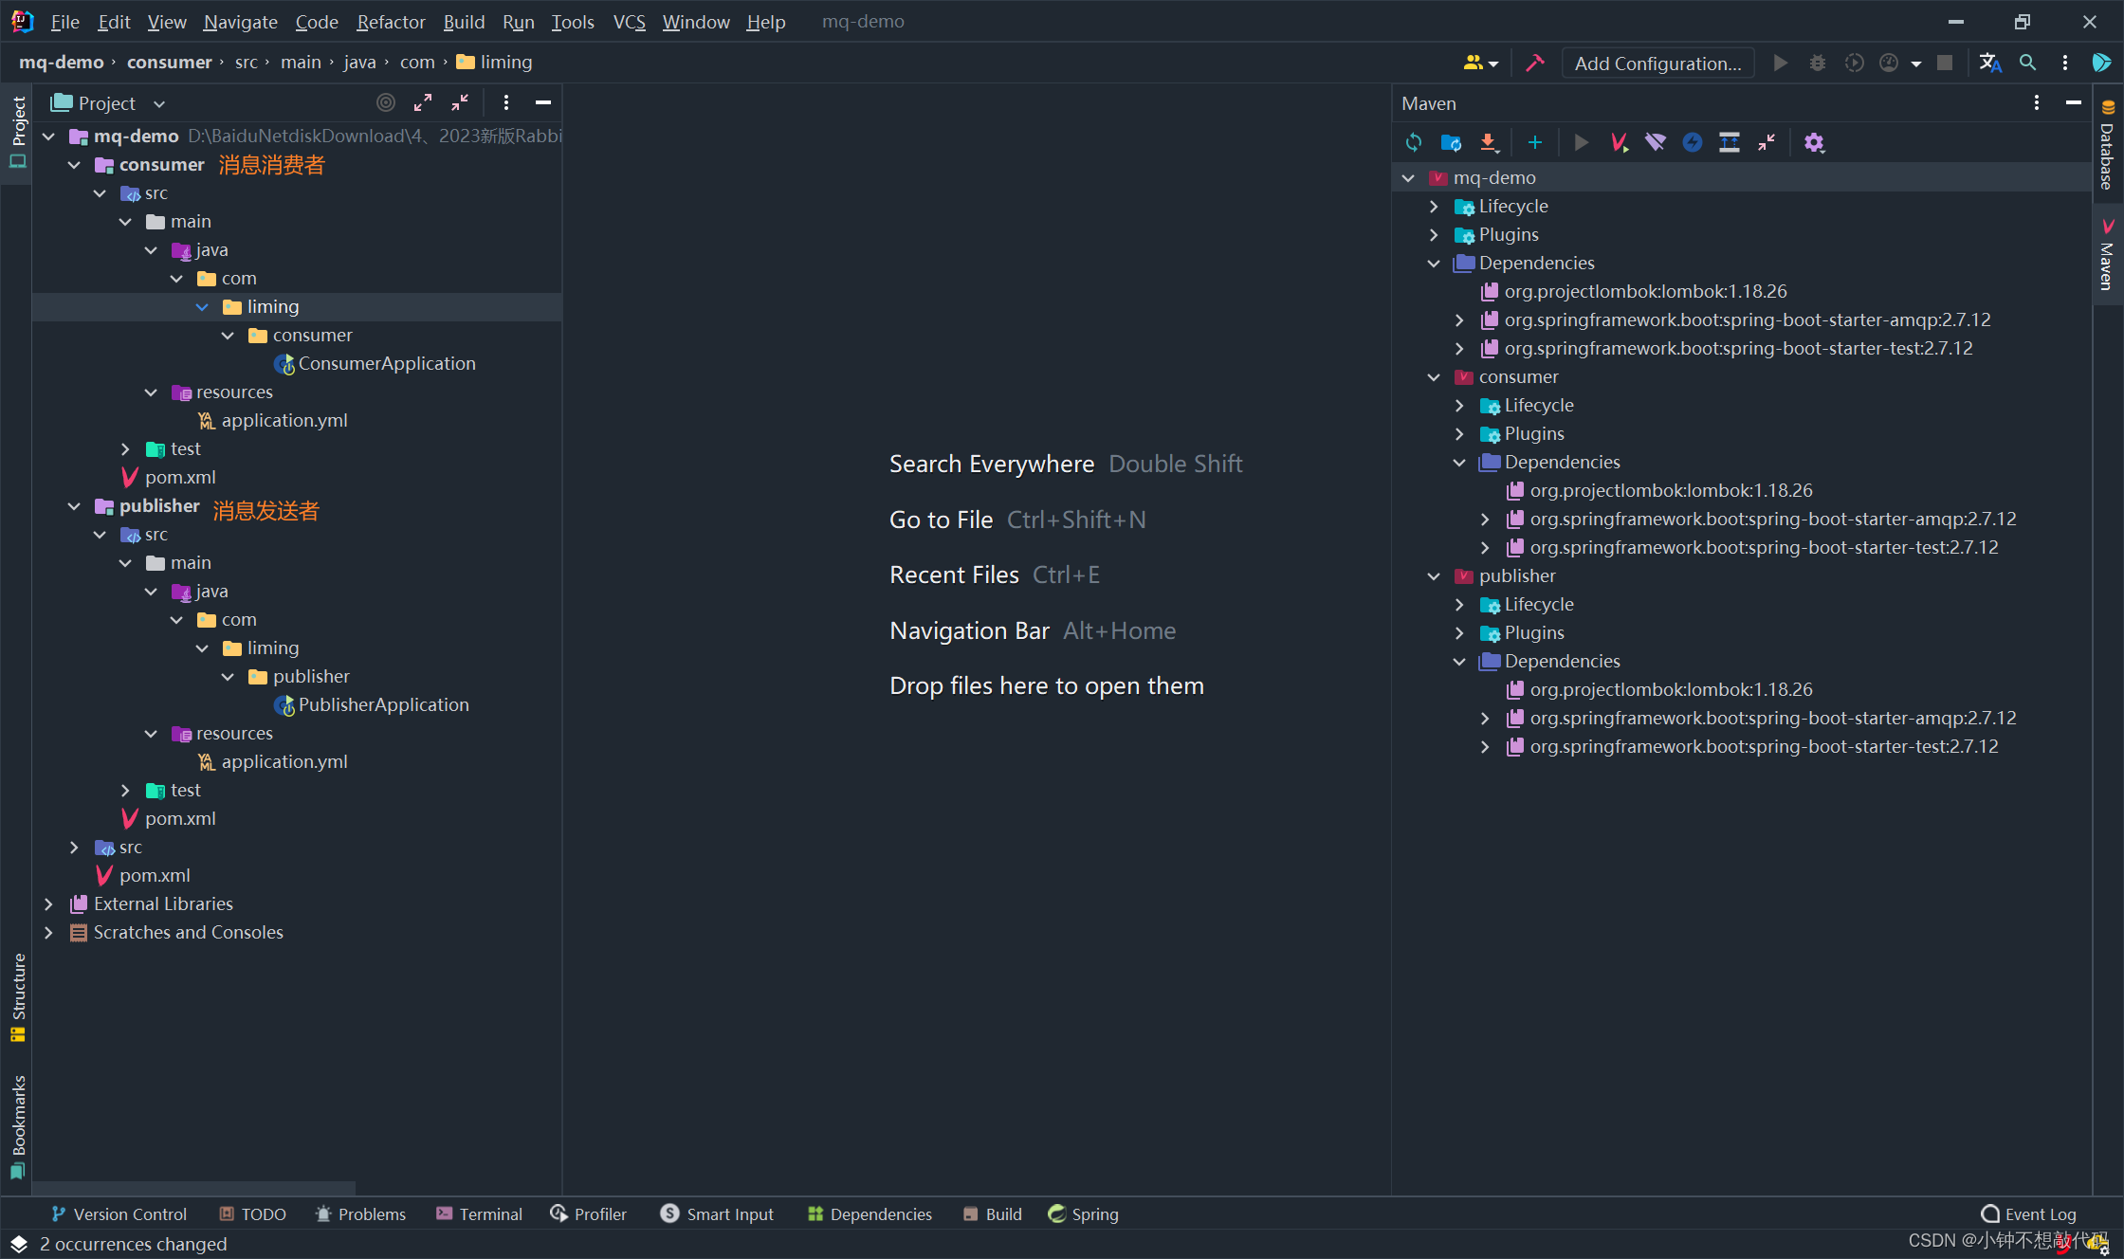This screenshot has width=2124, height=1259.
Task: Collapse all in Project tree
Action: [x=460, y=102]
